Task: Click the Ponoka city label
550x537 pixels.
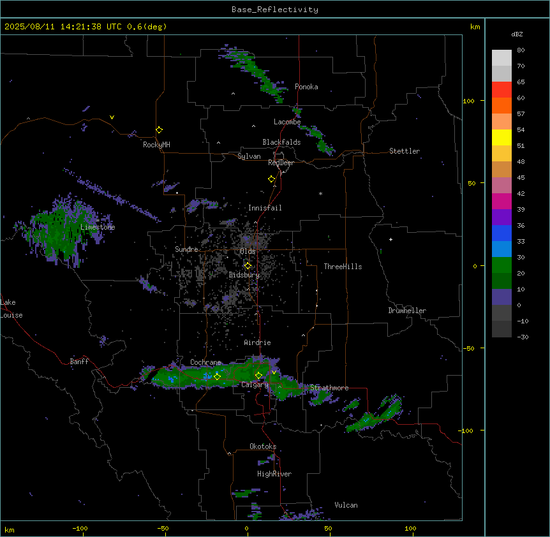Action: 306,87
